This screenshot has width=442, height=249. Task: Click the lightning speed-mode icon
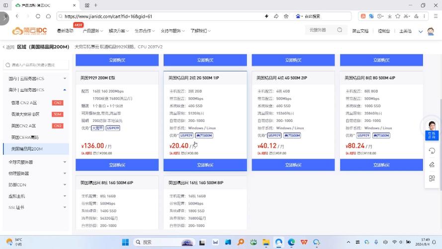(266, 16)
